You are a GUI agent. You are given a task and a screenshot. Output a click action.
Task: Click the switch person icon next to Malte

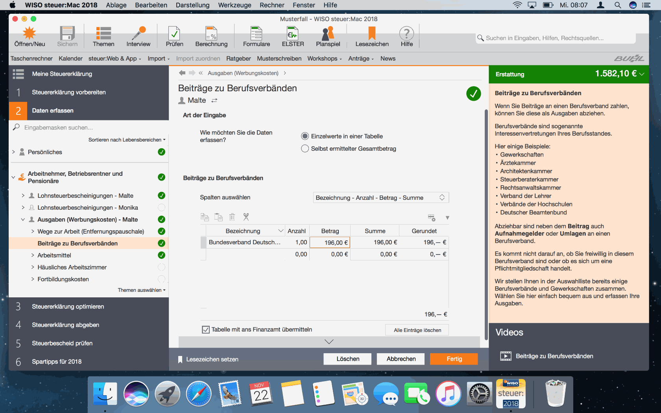tap(214, 101)
